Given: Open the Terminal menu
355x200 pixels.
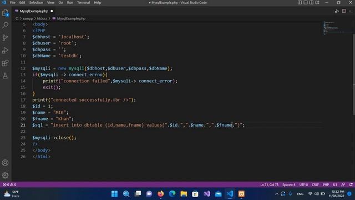Looking at the screenshot, I should point(83,2).
